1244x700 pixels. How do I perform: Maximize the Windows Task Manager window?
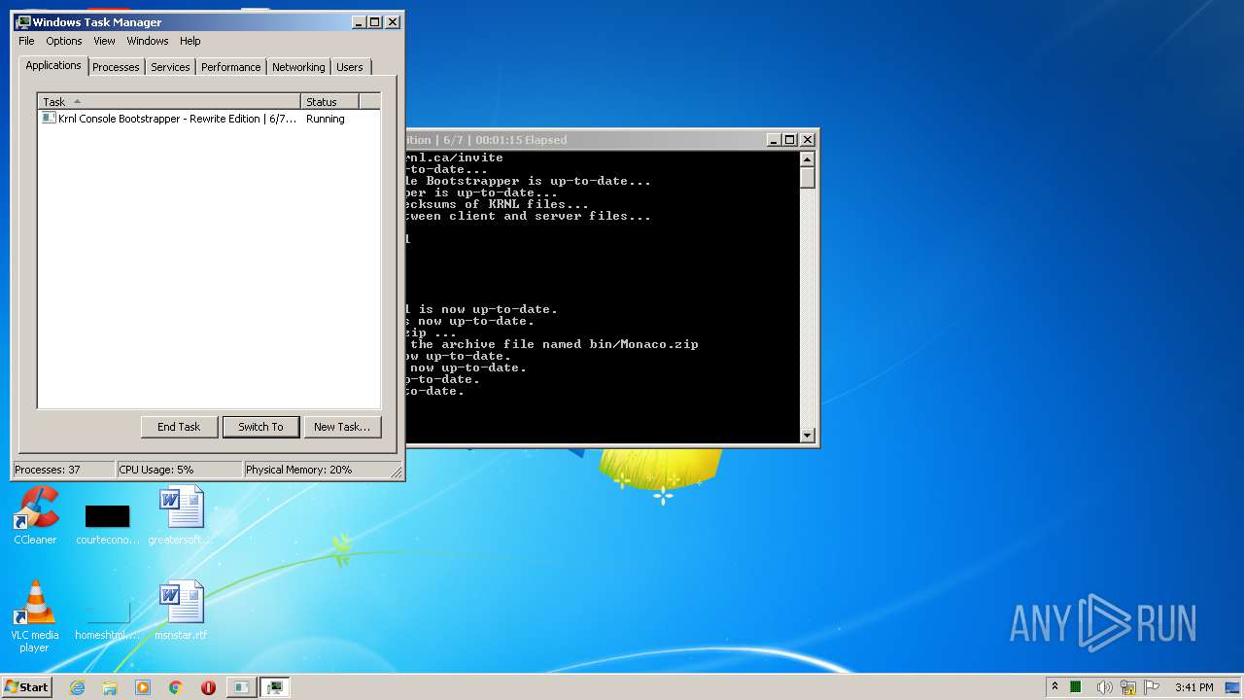(x=375, y=21)
